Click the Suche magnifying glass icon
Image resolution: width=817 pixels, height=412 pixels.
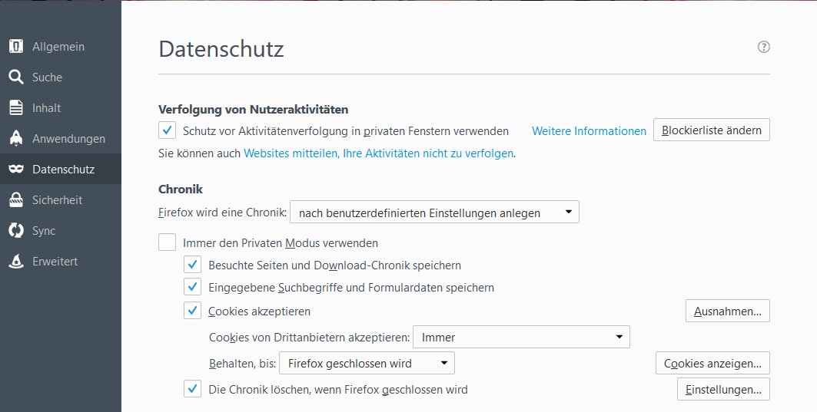[x=15, y=77]
